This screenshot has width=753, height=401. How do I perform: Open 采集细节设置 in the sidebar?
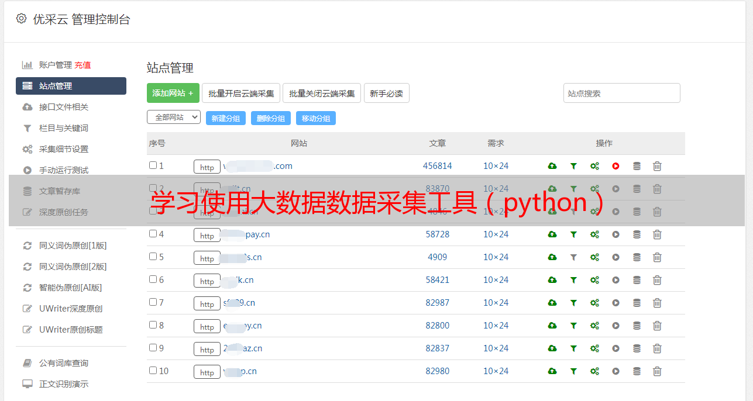pos(64,149)
